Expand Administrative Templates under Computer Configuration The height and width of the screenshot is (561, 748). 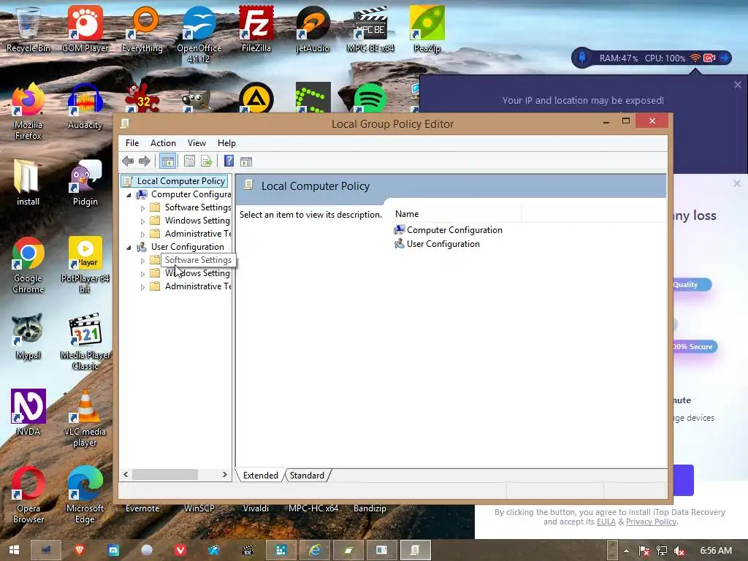point(142,234)
